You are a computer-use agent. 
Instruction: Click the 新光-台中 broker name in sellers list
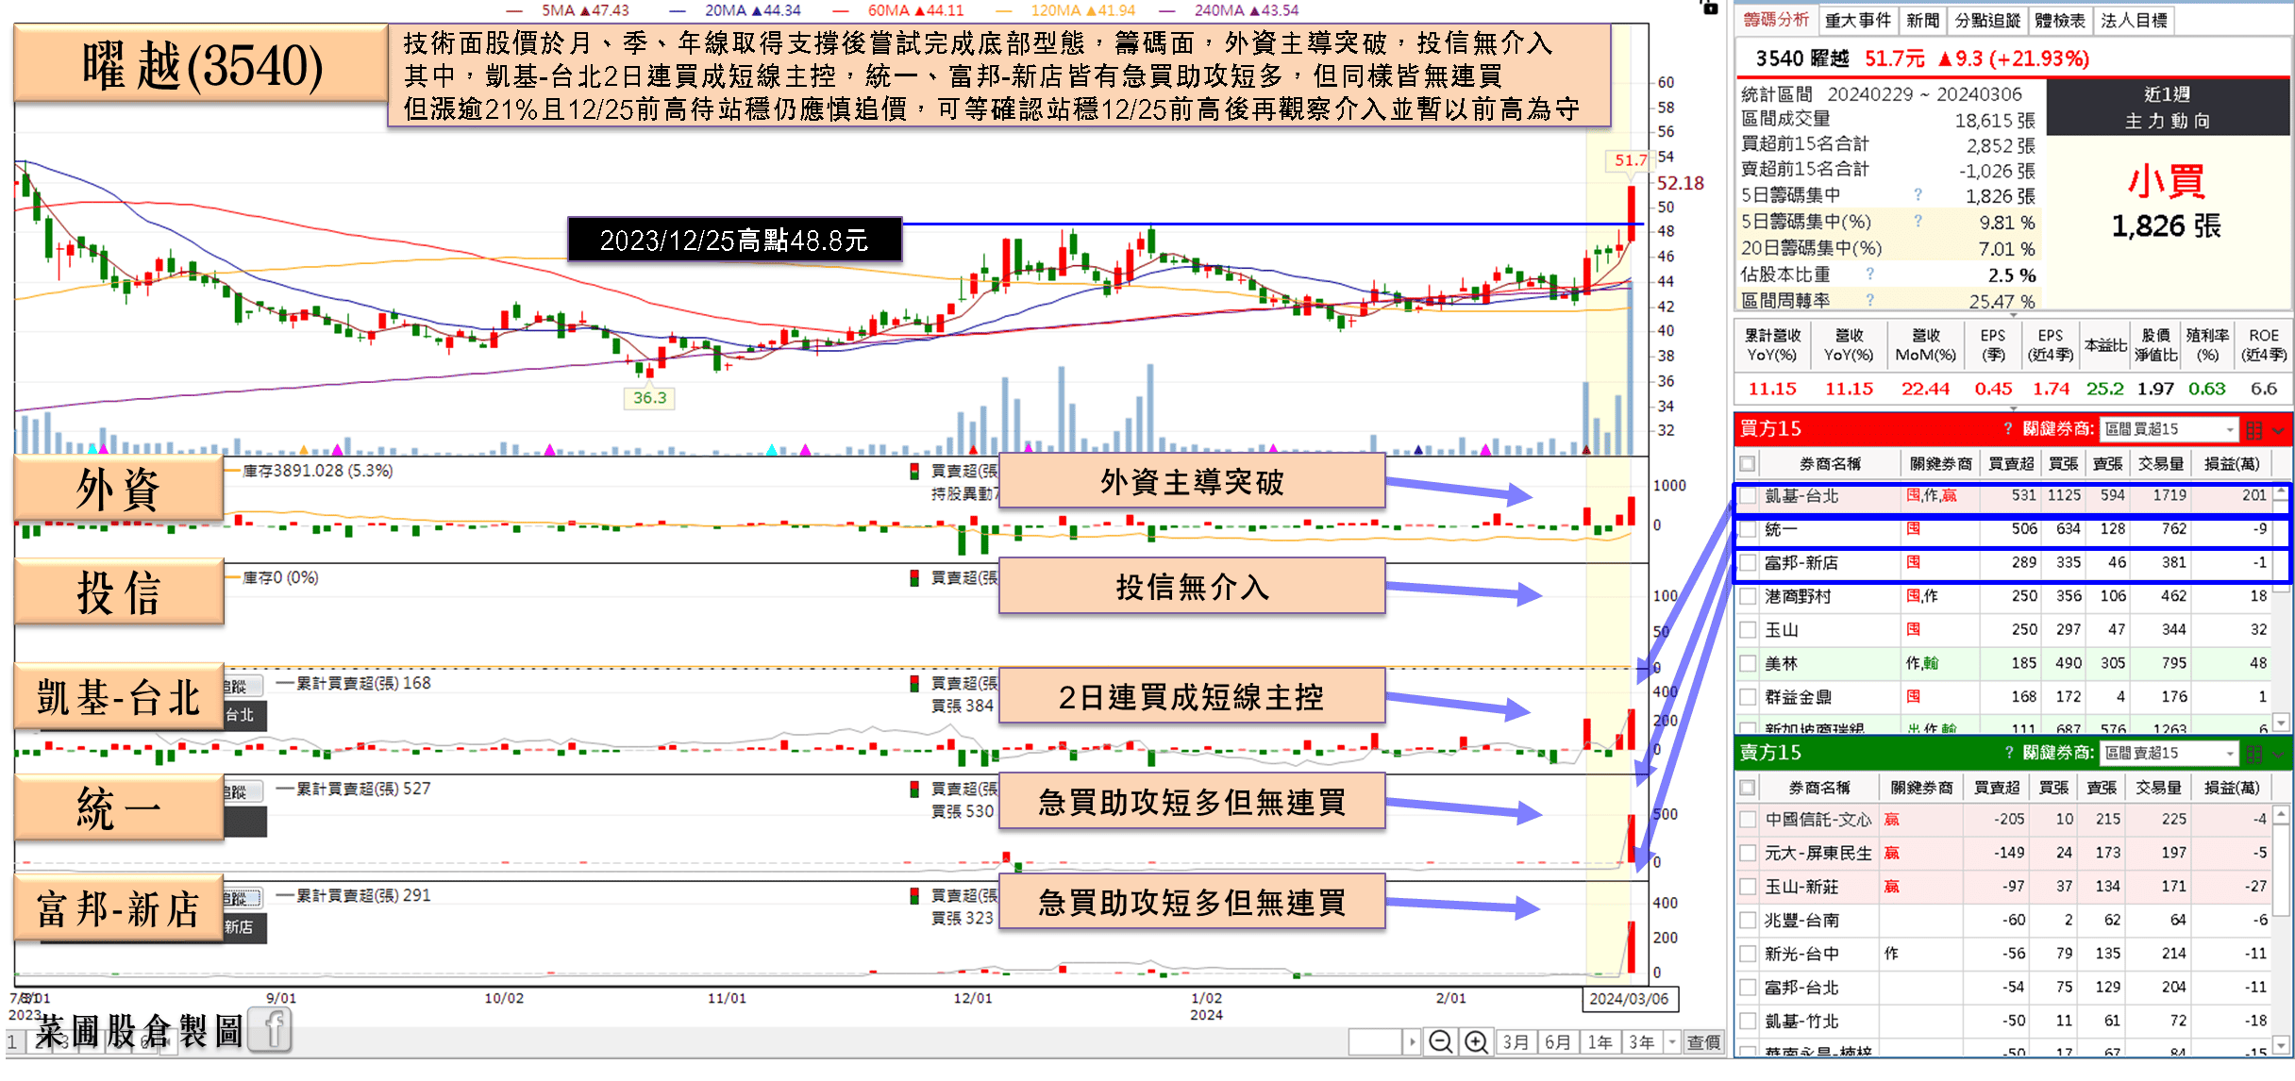pyautogui.click(x=1801, y=953)
